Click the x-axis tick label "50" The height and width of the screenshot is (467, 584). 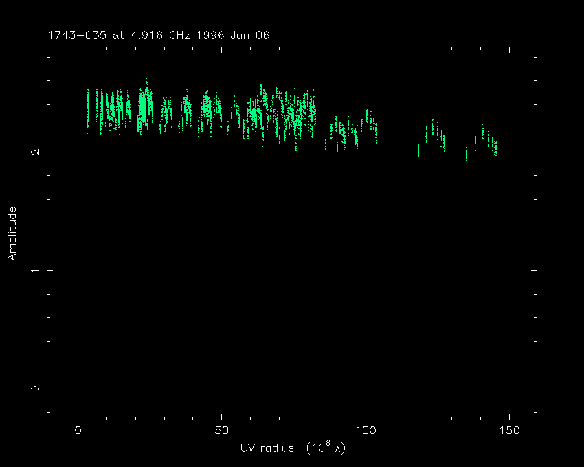[x=222, y=431]
